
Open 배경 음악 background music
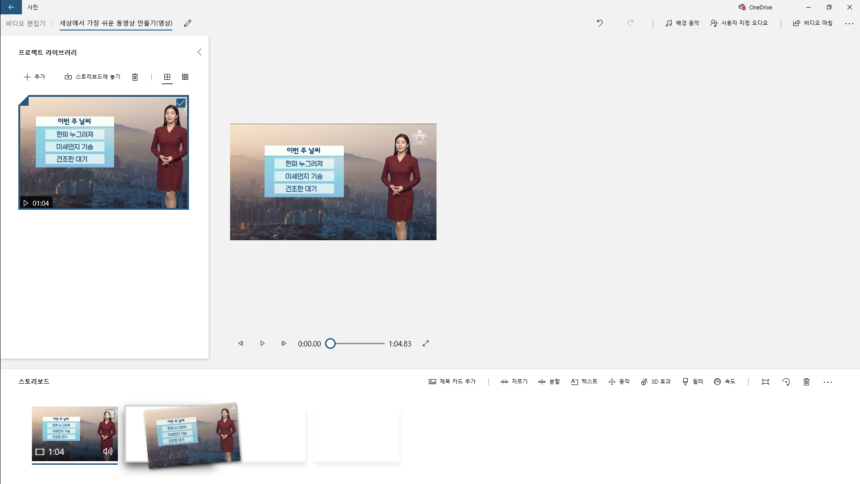click(682, 23)
